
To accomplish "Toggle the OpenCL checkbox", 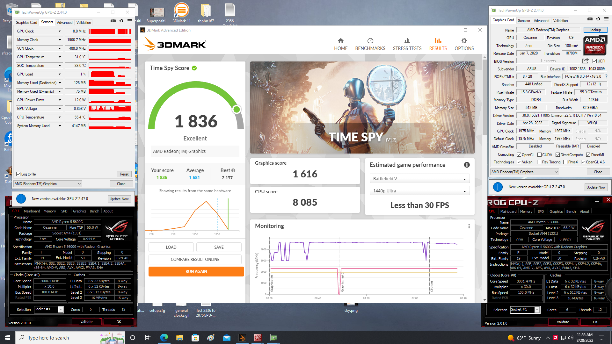I will [x=519, y=155].
